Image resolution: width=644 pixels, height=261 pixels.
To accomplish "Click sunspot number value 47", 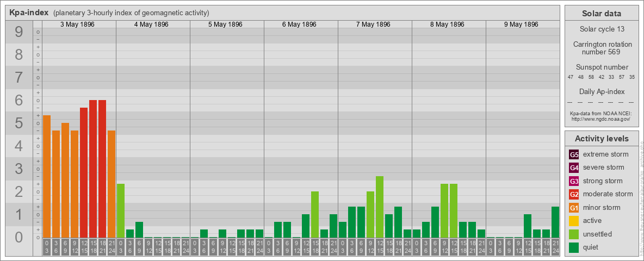I will click(x=571, y=77).
